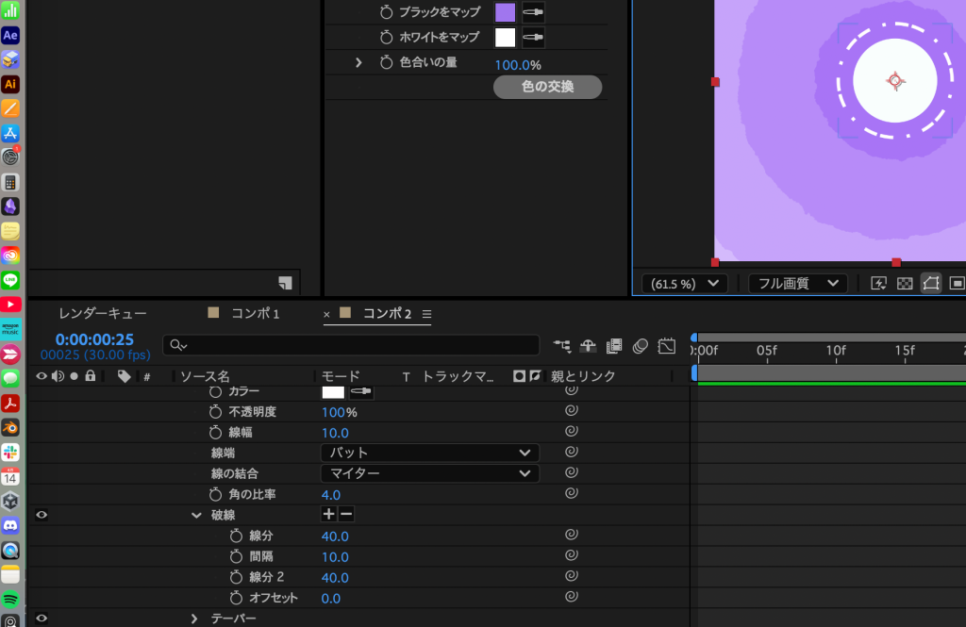The image size is (966, 627).
Task: Enable motion blur for the composition
Action: click(x=641, y=346)
